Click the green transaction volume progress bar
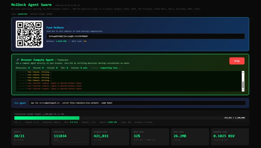Image resolution: width=261 pixels, height=148 pixels. point(47,118)
